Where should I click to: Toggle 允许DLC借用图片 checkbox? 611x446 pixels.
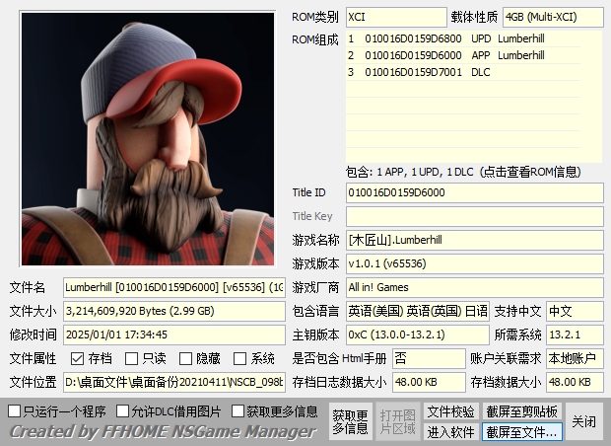[x=122, y=410]
